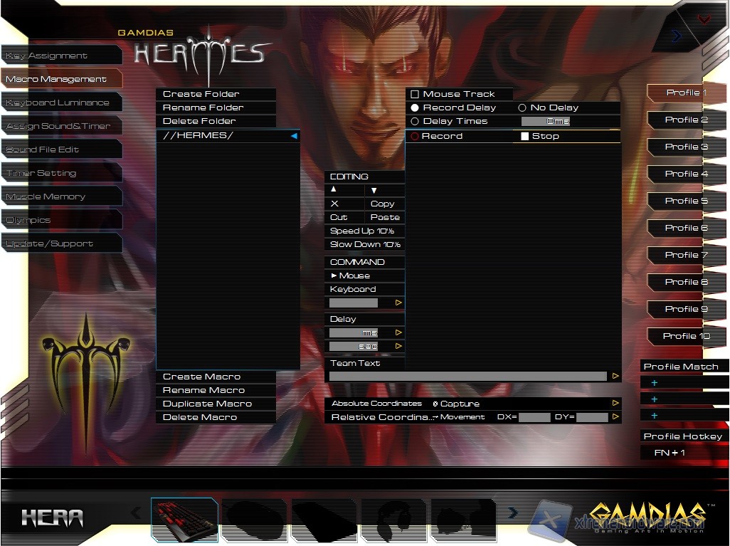
Task: Enable the Mouse Track checkbox
Action: 415,94
